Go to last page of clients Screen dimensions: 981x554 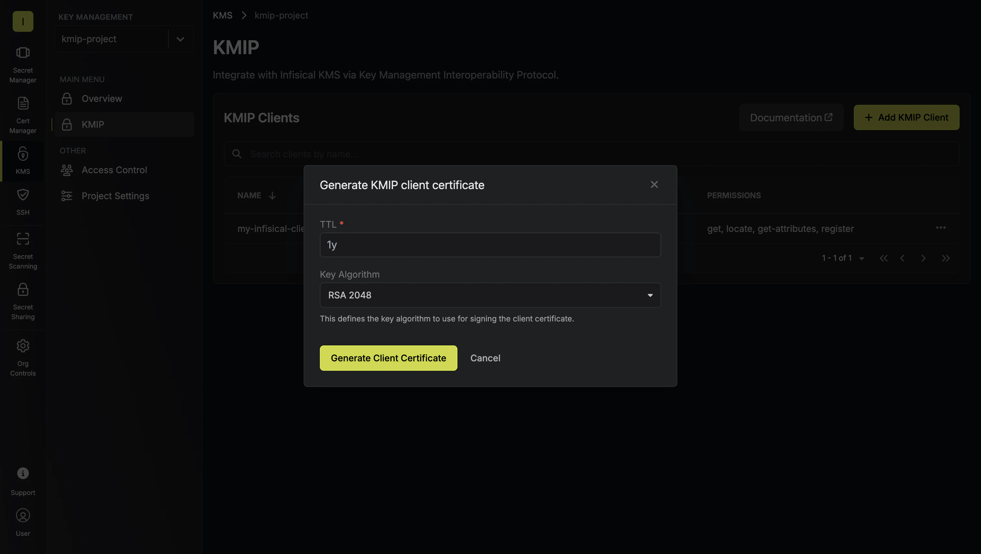946,258
